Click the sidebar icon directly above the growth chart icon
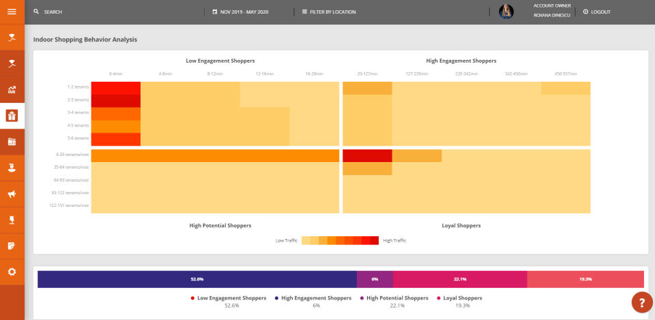 click(x=12, y=64)
